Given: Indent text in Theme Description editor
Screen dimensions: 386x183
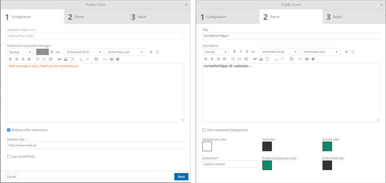Looking at the screenshot, I should (246, 59).
